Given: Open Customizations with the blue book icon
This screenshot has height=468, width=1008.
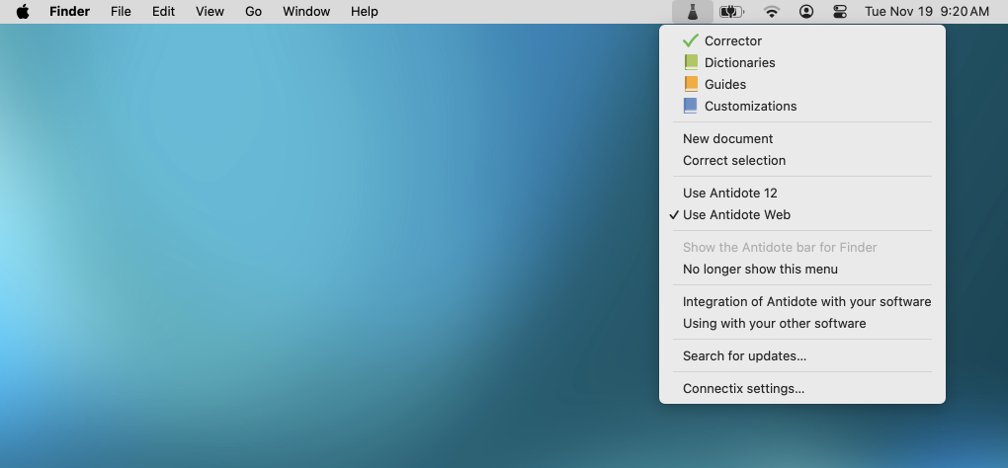Looking at the screenshot, I should (x=749, y=107).
